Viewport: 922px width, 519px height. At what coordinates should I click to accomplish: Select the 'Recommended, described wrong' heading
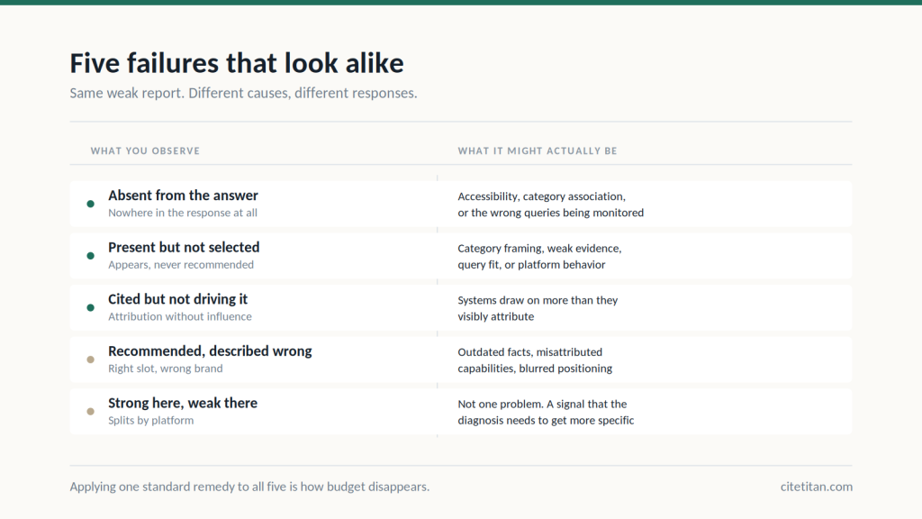[210, 351]
